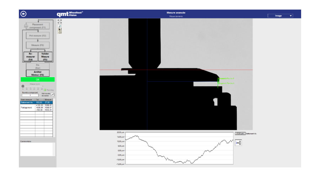Click the bottom icon in the image toolbar

(x=59, y=33)
